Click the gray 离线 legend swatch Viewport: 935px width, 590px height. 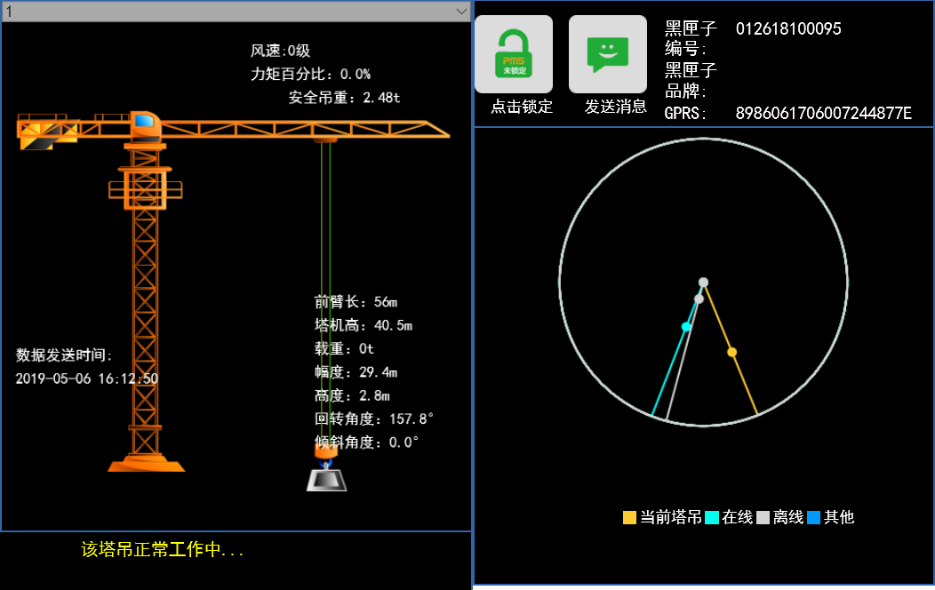pos(763,517)
